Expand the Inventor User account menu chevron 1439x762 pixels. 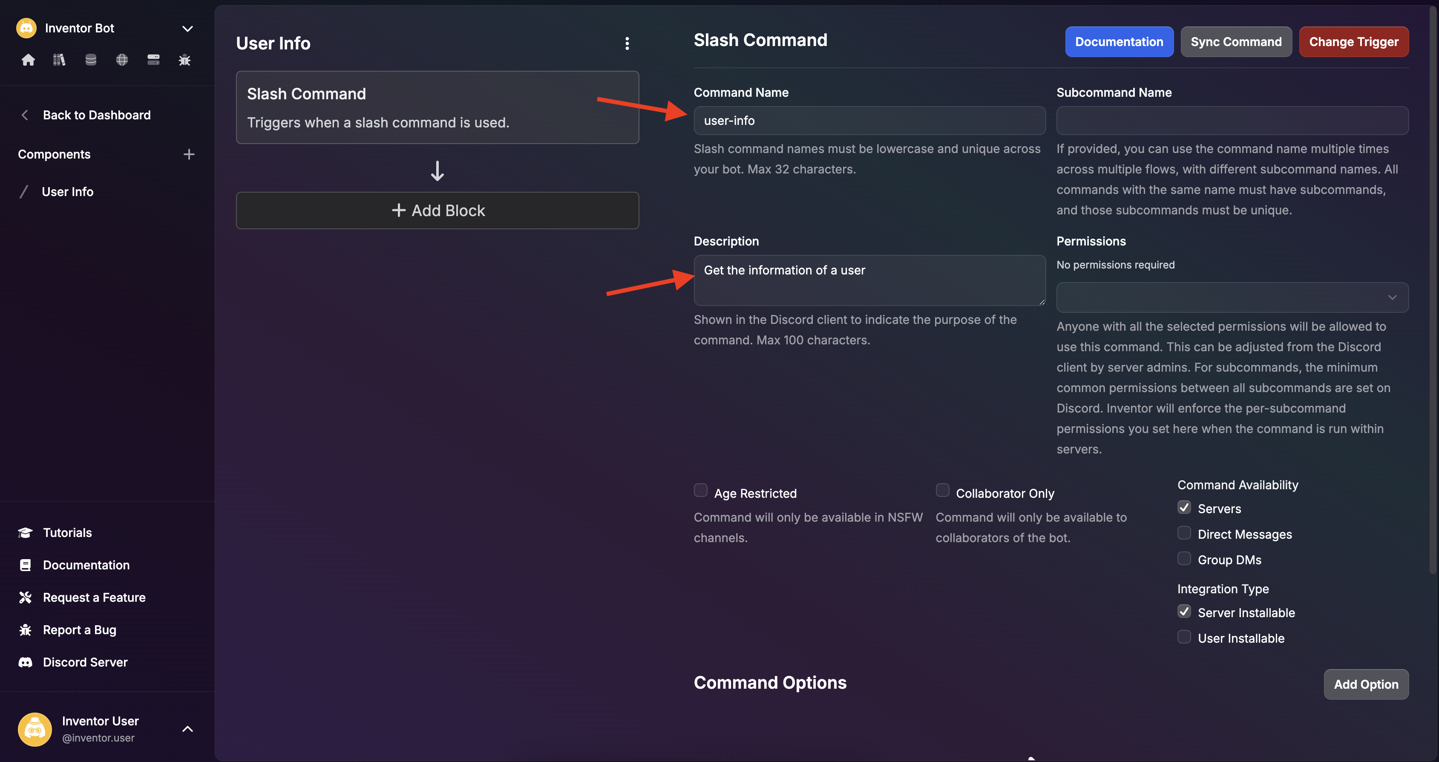click(188, 729)
